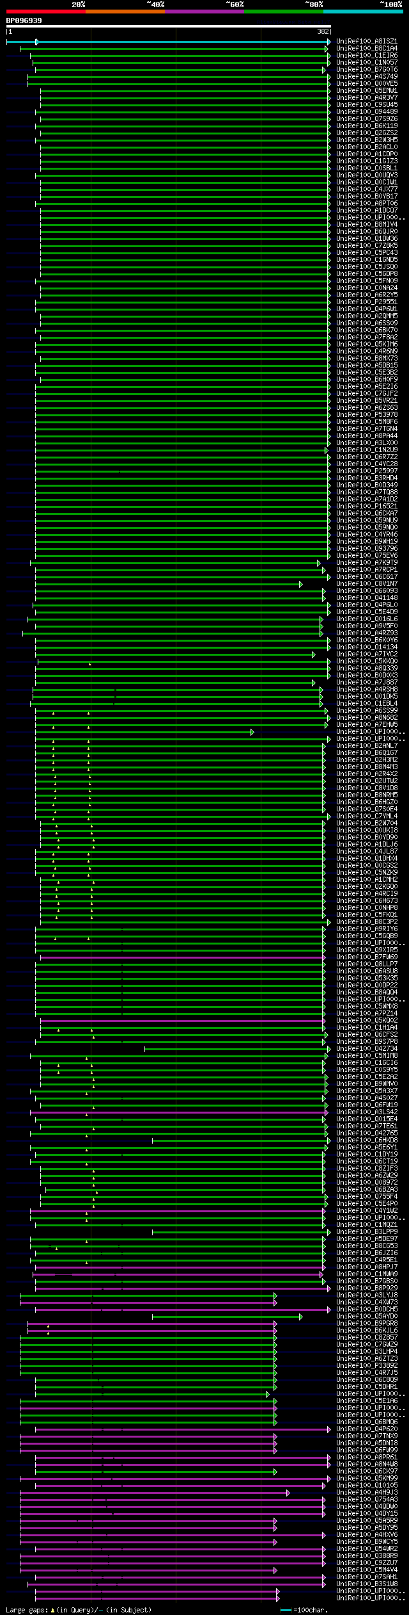Click the UniRef100_Q10105 entry
The image size is (409, 1615).
click(x=367, y=1486)
